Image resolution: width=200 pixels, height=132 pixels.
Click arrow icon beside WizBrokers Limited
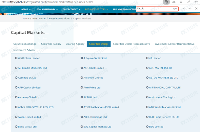tap(16, 58)
